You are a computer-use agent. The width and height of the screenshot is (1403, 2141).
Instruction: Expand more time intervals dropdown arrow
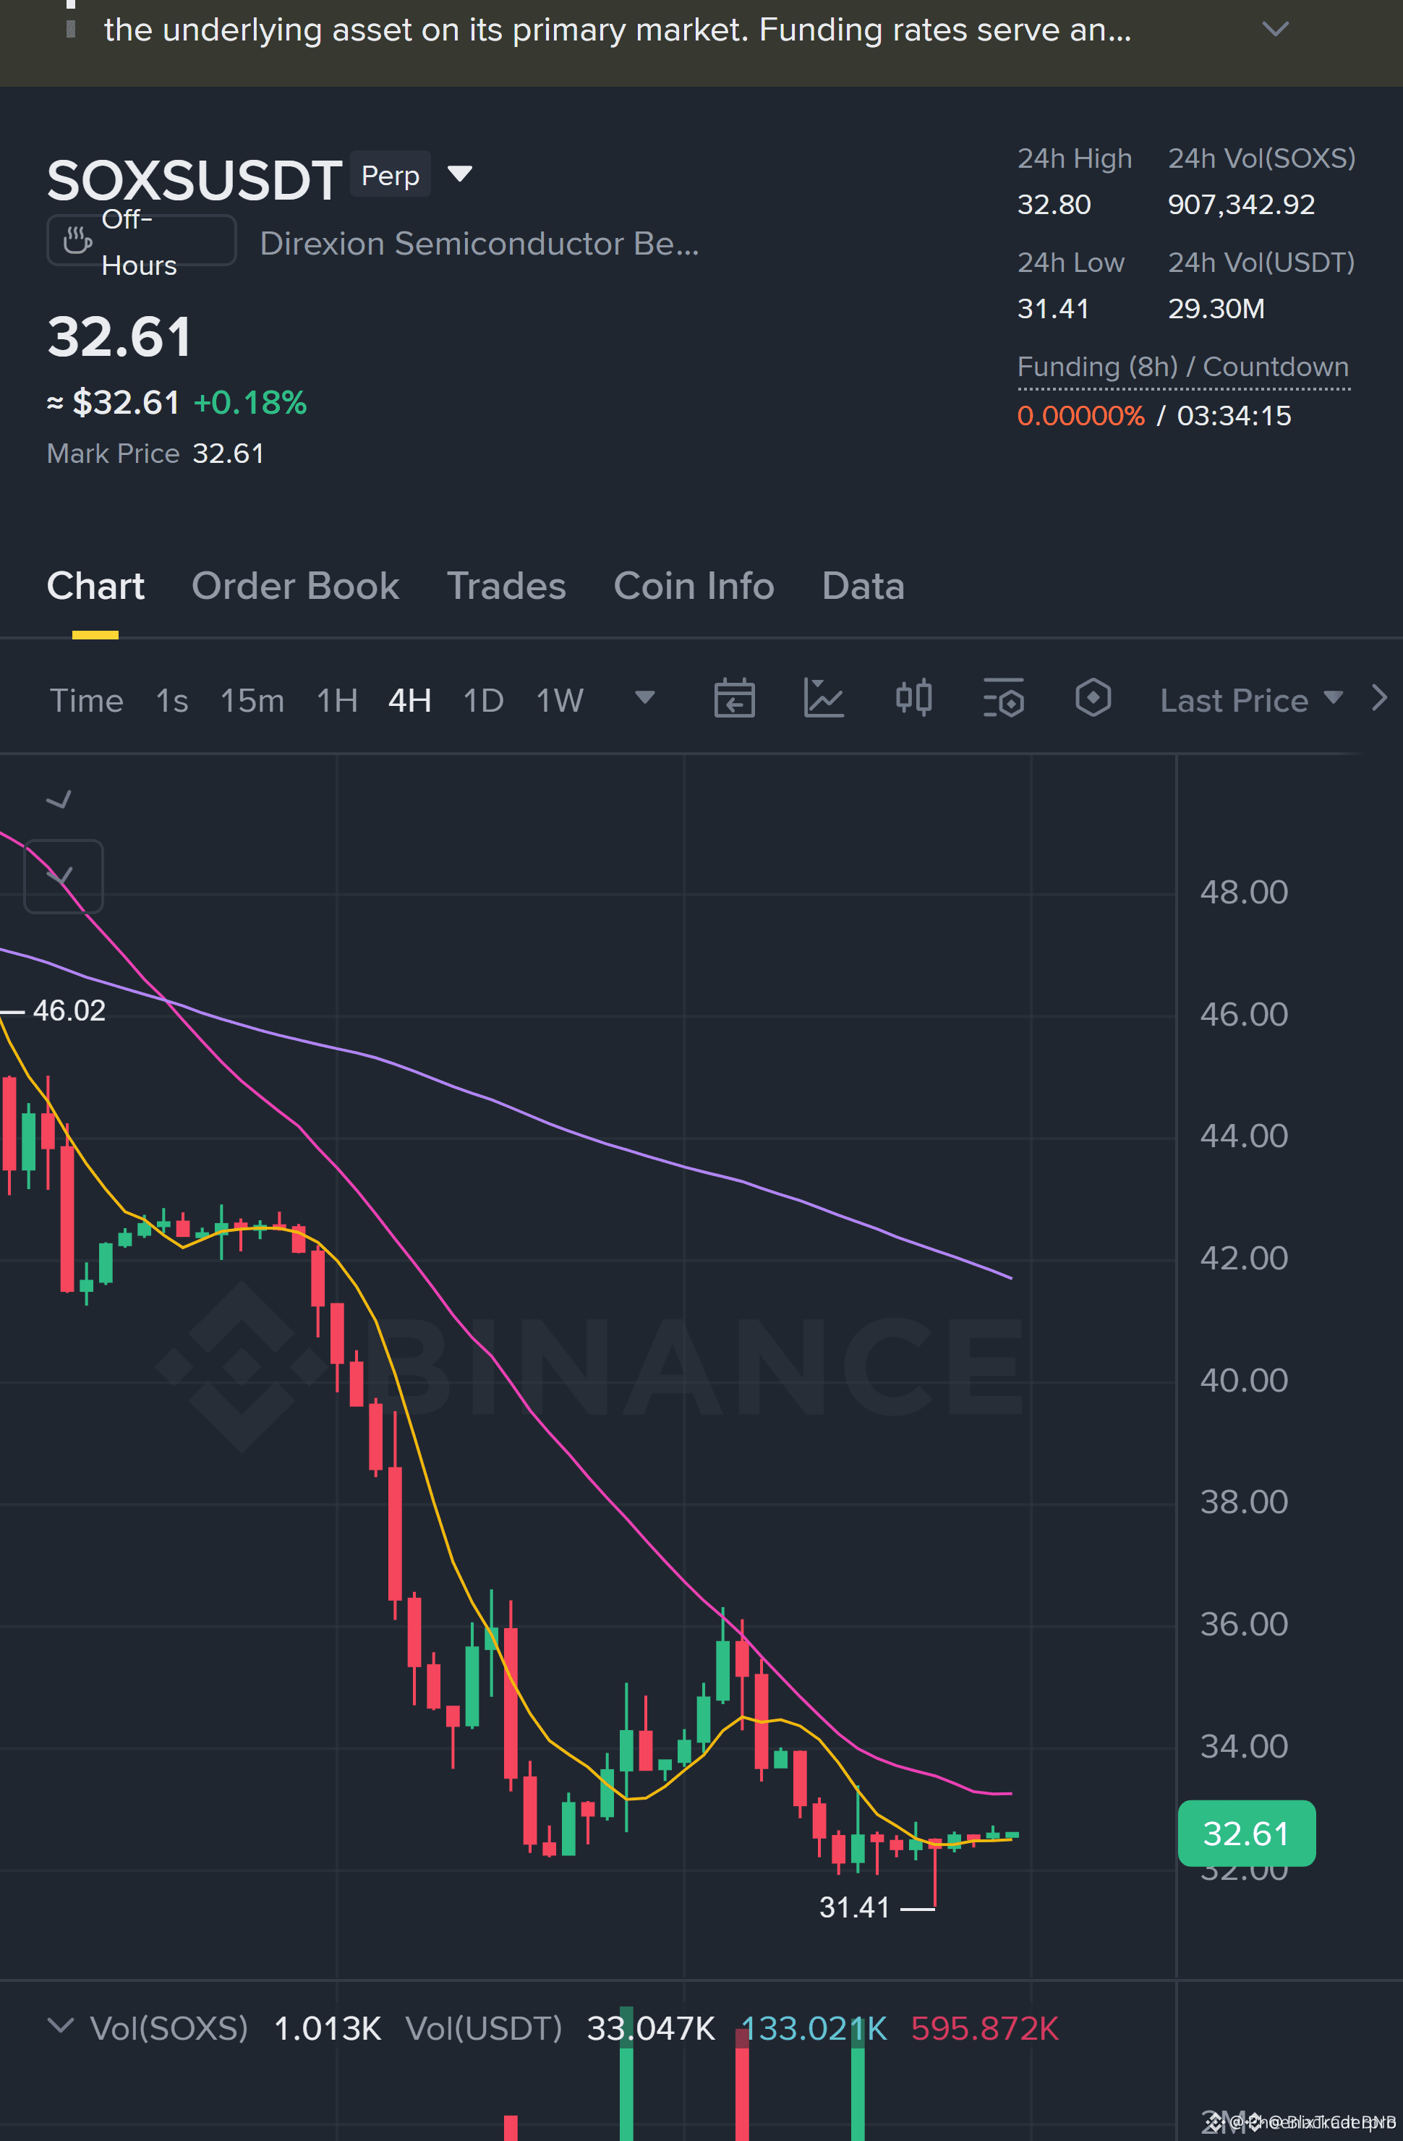645,698
